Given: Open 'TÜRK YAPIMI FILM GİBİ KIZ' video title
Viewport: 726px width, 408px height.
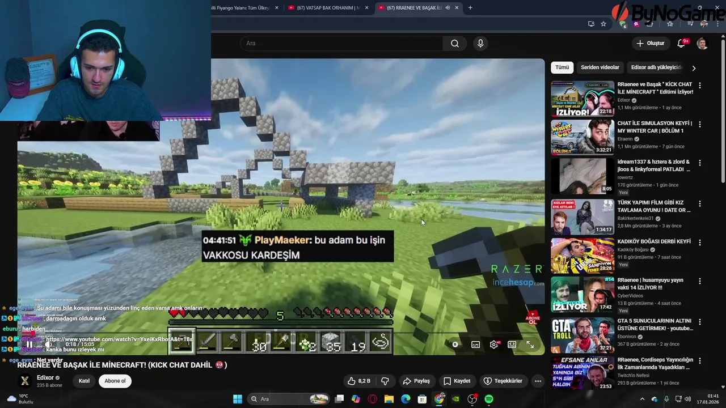Looking at the screenshot, I should pos(654,206).
